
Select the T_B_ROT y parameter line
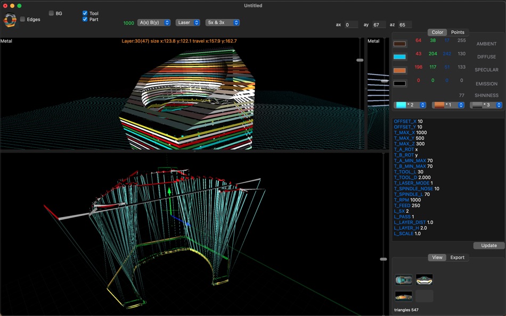pos(406,155)
